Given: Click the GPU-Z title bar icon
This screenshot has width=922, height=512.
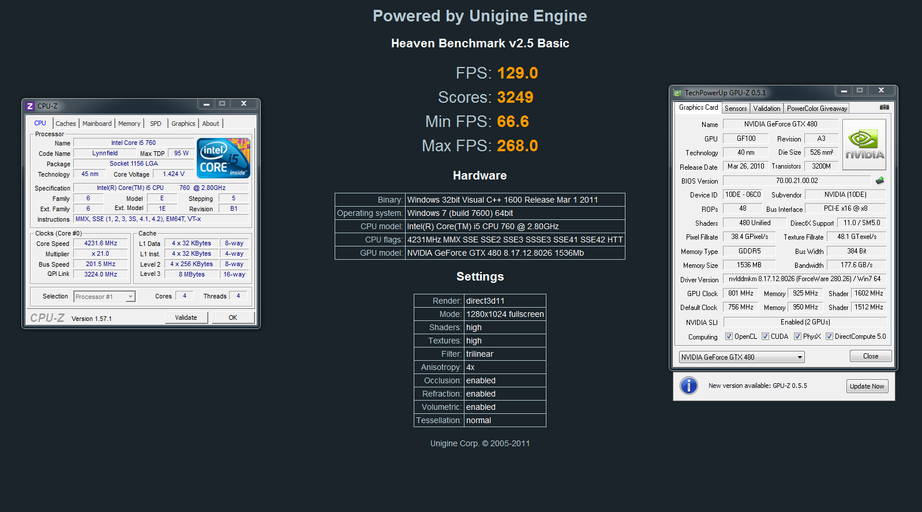Looking at the screenshot, I should pos(677,93).
